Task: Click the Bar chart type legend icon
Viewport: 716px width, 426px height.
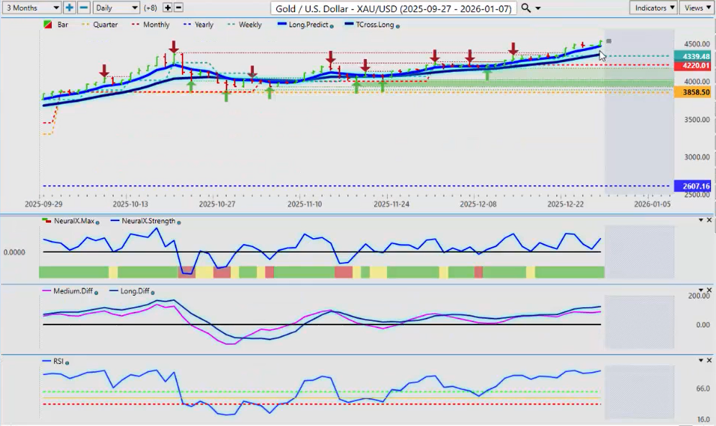Action: (47, 24)
